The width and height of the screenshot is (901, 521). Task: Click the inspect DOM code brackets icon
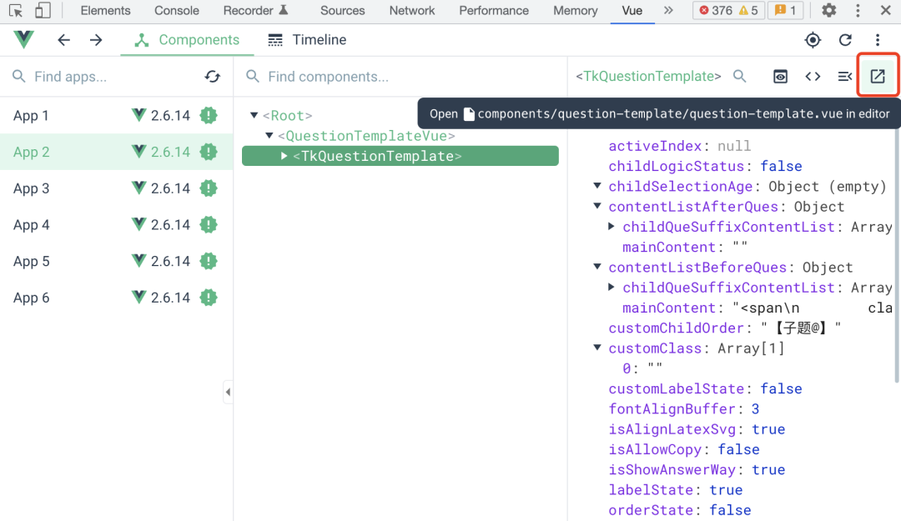[x=813, y=77]
